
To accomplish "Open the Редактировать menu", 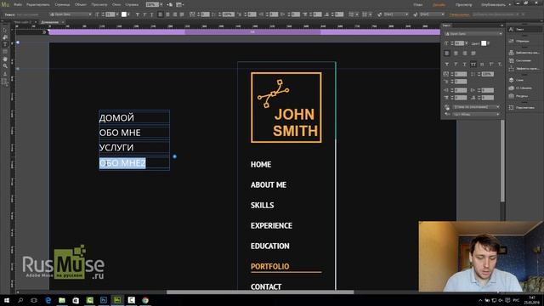I will pyautogui.click(x=37, y=4).
